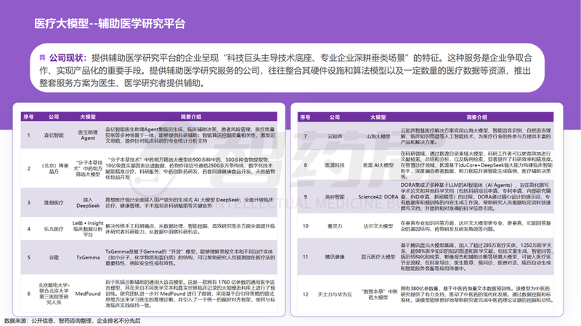
Task: Click the model cell TxGemma
Action: click(x=88, y=258)
